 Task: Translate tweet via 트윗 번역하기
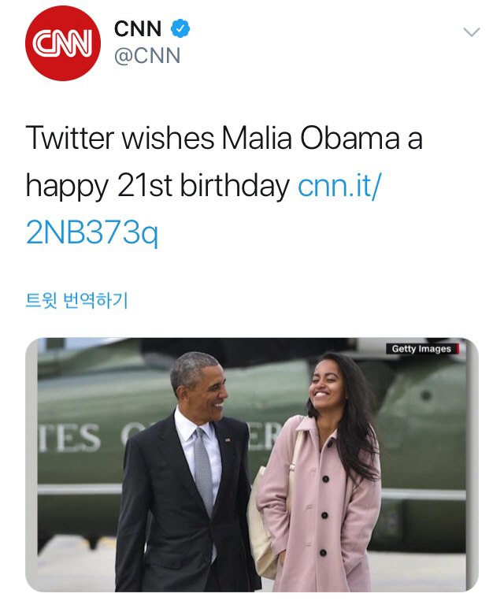[x=76, y=301]
